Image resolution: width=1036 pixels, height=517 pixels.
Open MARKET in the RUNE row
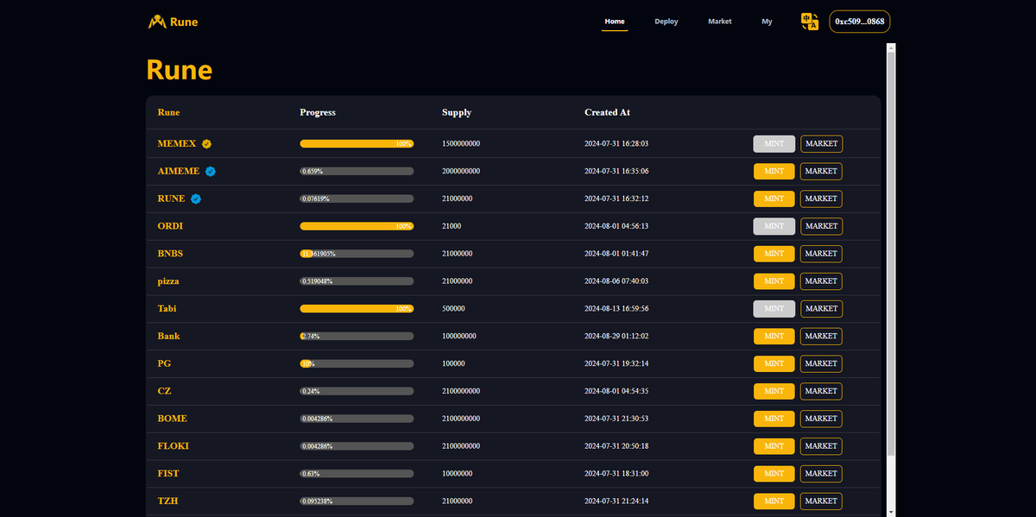click(821, 199)
